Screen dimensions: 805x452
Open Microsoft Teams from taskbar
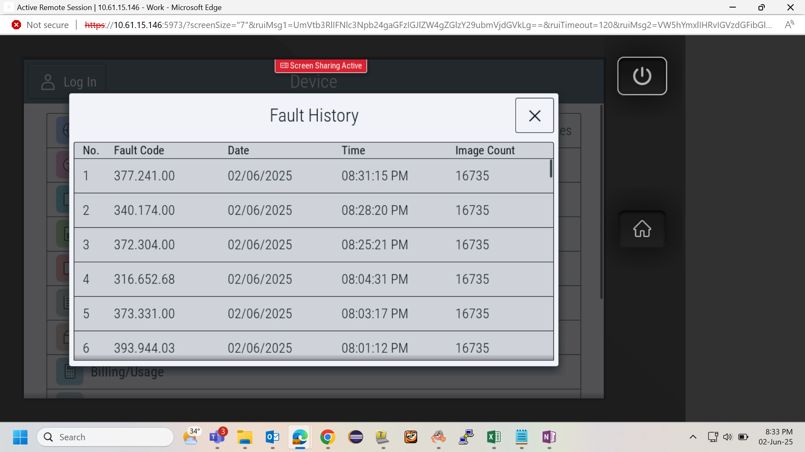click(x=217, y=437)
